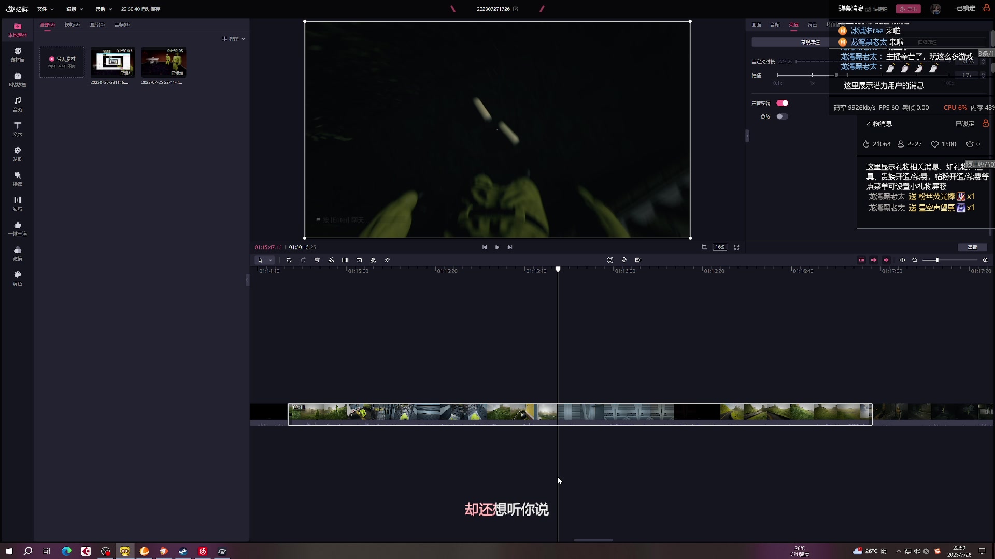Open the 转场 transitions panel
Image resolution: width=995 pixels, height=559 pixels.
pyautogui.click(x=17, y=204)
